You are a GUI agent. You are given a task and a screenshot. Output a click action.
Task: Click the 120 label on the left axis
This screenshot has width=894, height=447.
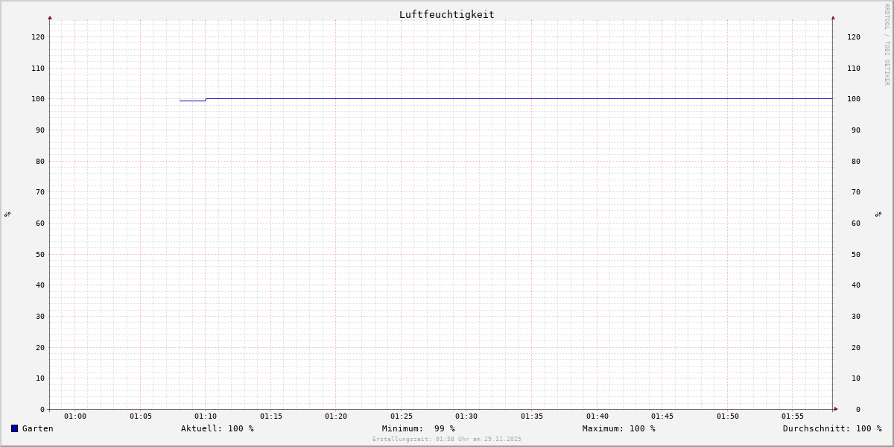click(x=38, y=37)
